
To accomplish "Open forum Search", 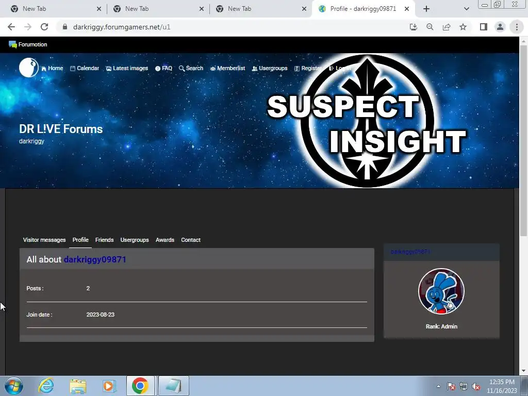I will (x=191, y=68).
